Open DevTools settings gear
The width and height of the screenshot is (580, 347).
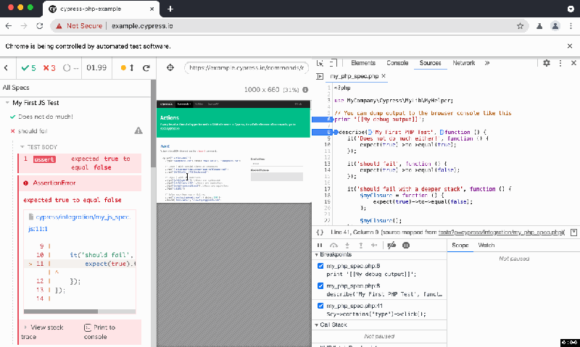pyautogui.click(x=547, y=63)
